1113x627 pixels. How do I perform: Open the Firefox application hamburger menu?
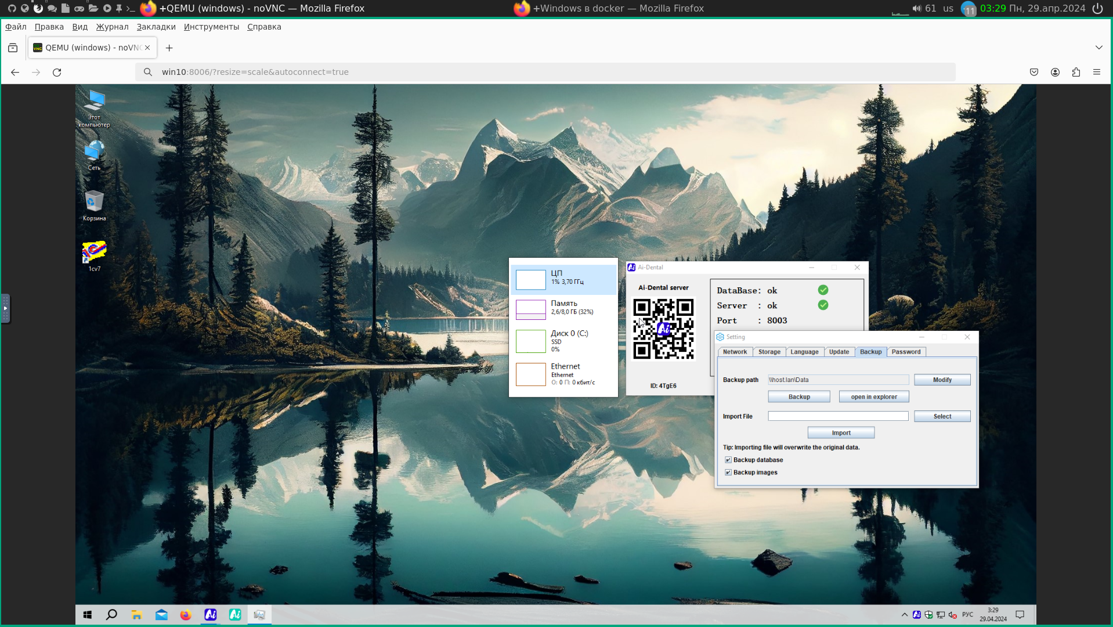[1097, 72]
